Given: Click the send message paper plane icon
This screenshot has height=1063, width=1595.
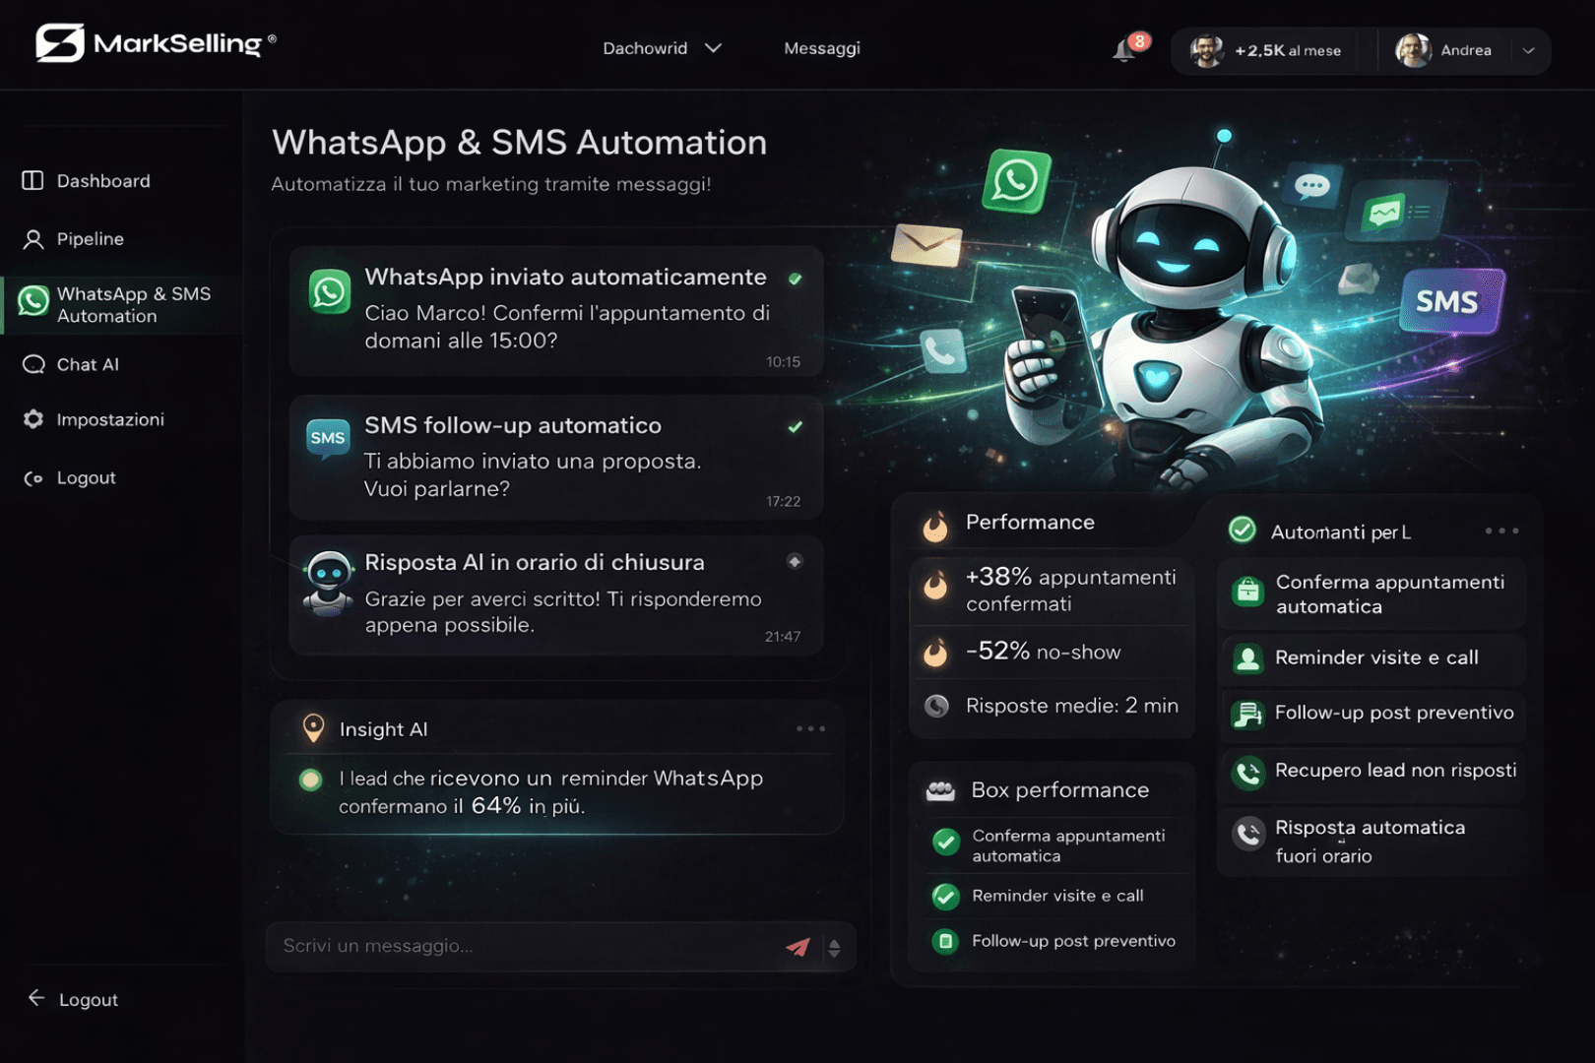Looking at the screenshot, I should [799, 946].
